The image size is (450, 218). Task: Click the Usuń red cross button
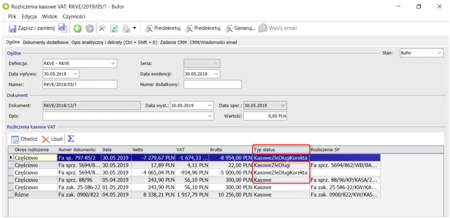[x=52, y=139]
